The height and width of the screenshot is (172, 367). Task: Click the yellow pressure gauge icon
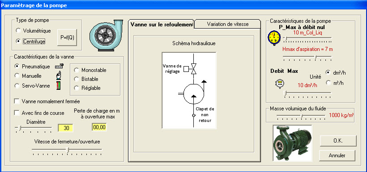(x=274, y=38)
